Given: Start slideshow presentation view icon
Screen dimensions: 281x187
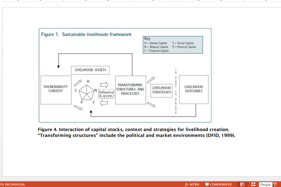Looking at the screenshot, I should 275,184.
